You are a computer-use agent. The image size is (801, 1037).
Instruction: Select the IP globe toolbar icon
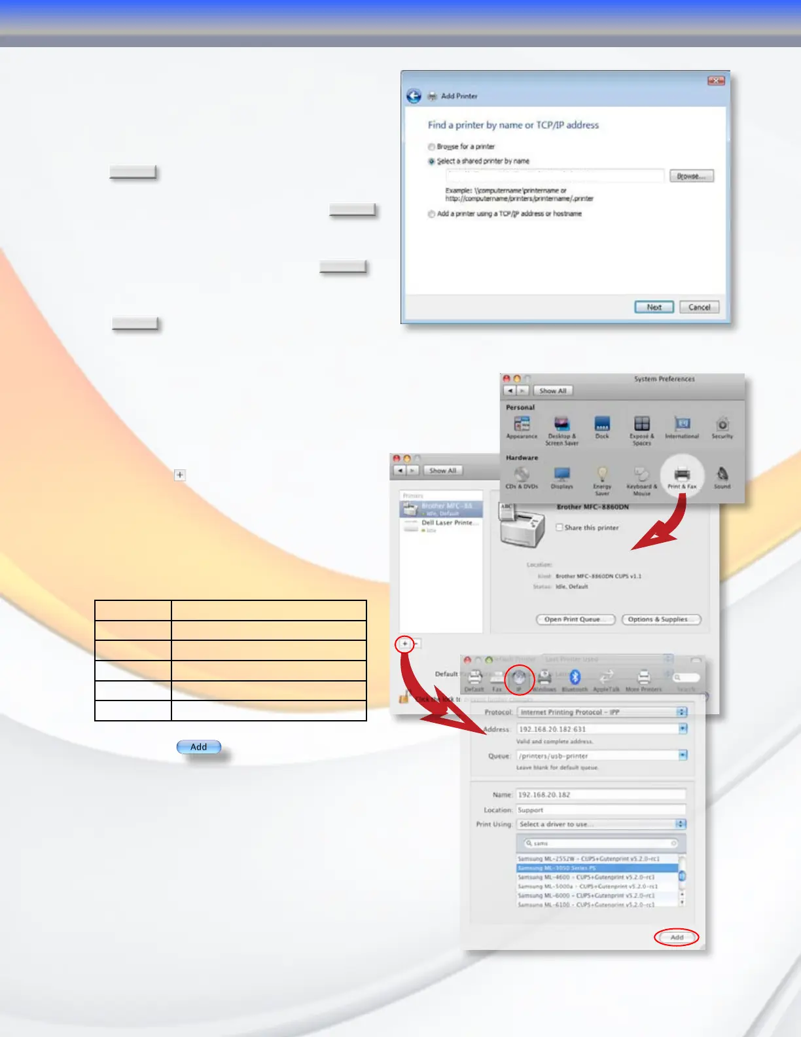click(520, 680)
